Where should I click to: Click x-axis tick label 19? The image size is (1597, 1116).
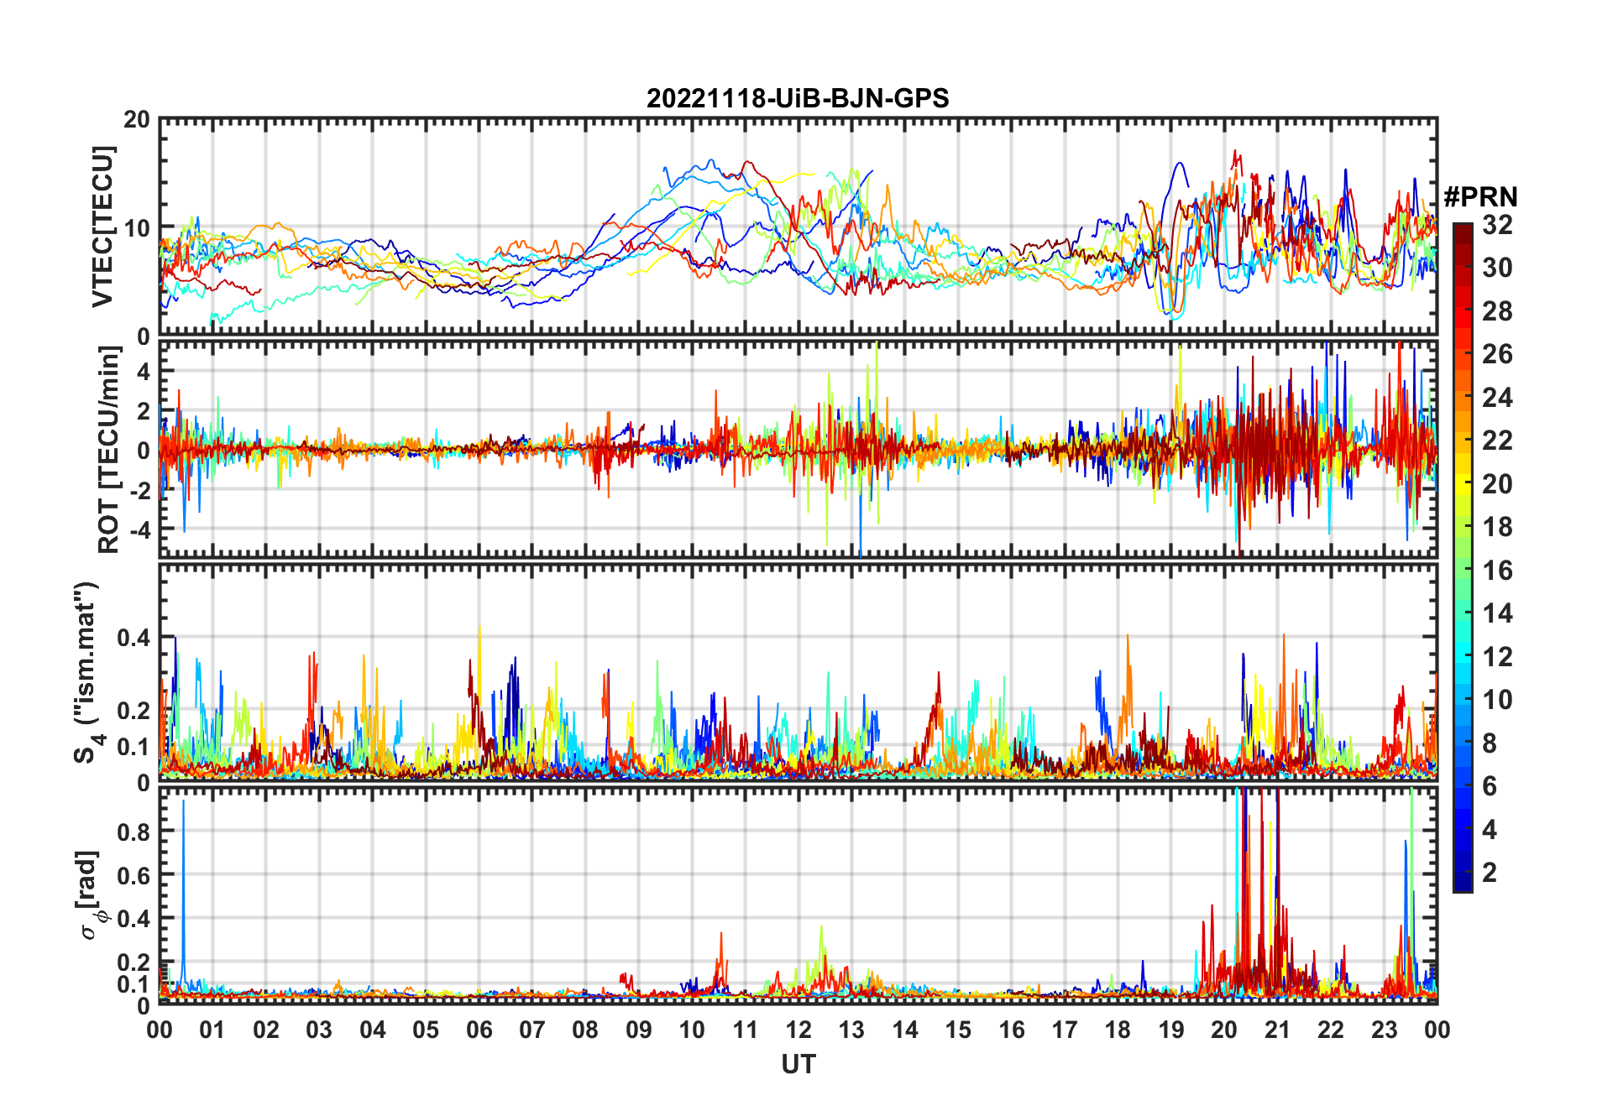tap(1171, 1030)
